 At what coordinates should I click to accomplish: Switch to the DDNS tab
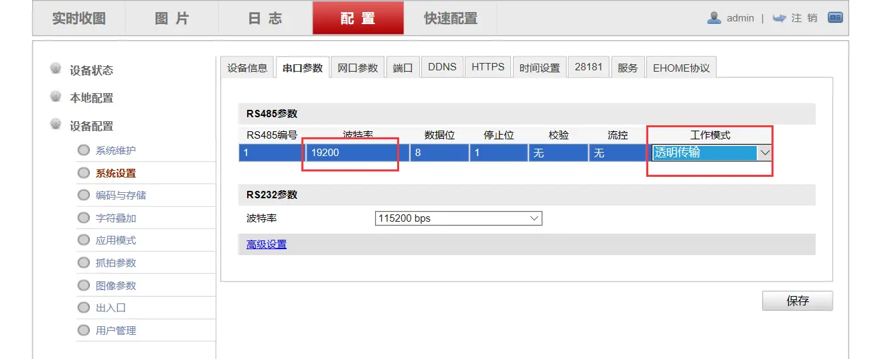442,68
